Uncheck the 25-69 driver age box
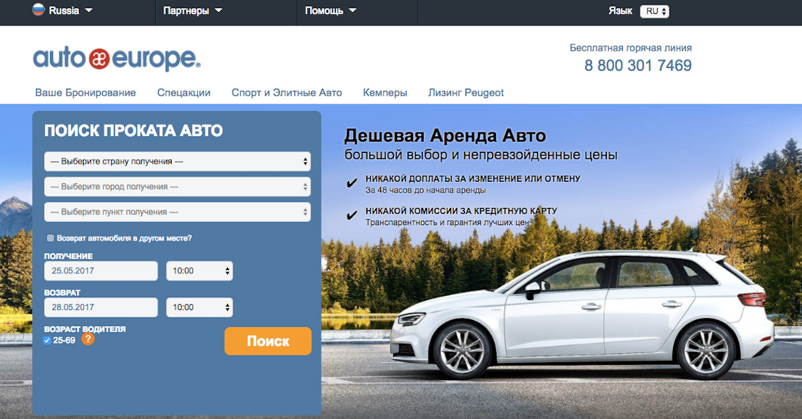802x419 pixels. click(47, 339)
